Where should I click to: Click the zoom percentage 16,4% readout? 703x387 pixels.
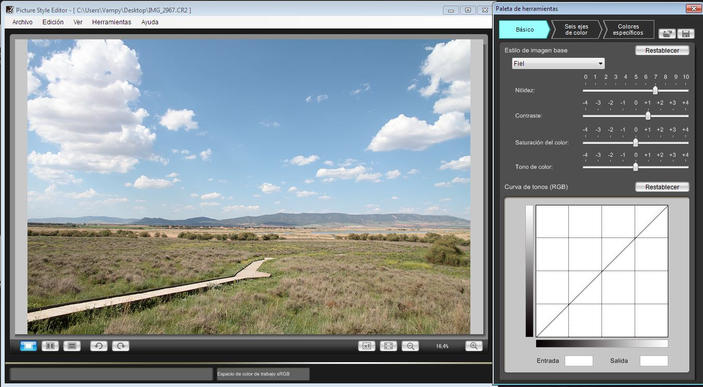pos(442,346)
